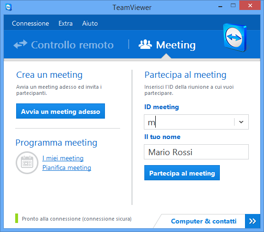
Task: Click the people icon next to Meeting
Action: 145,45
